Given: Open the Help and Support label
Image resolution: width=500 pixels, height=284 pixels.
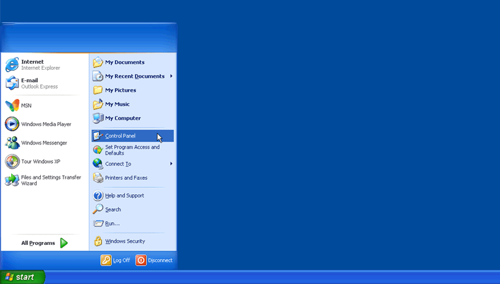Looking at the screenshot, I should point(124,195).
